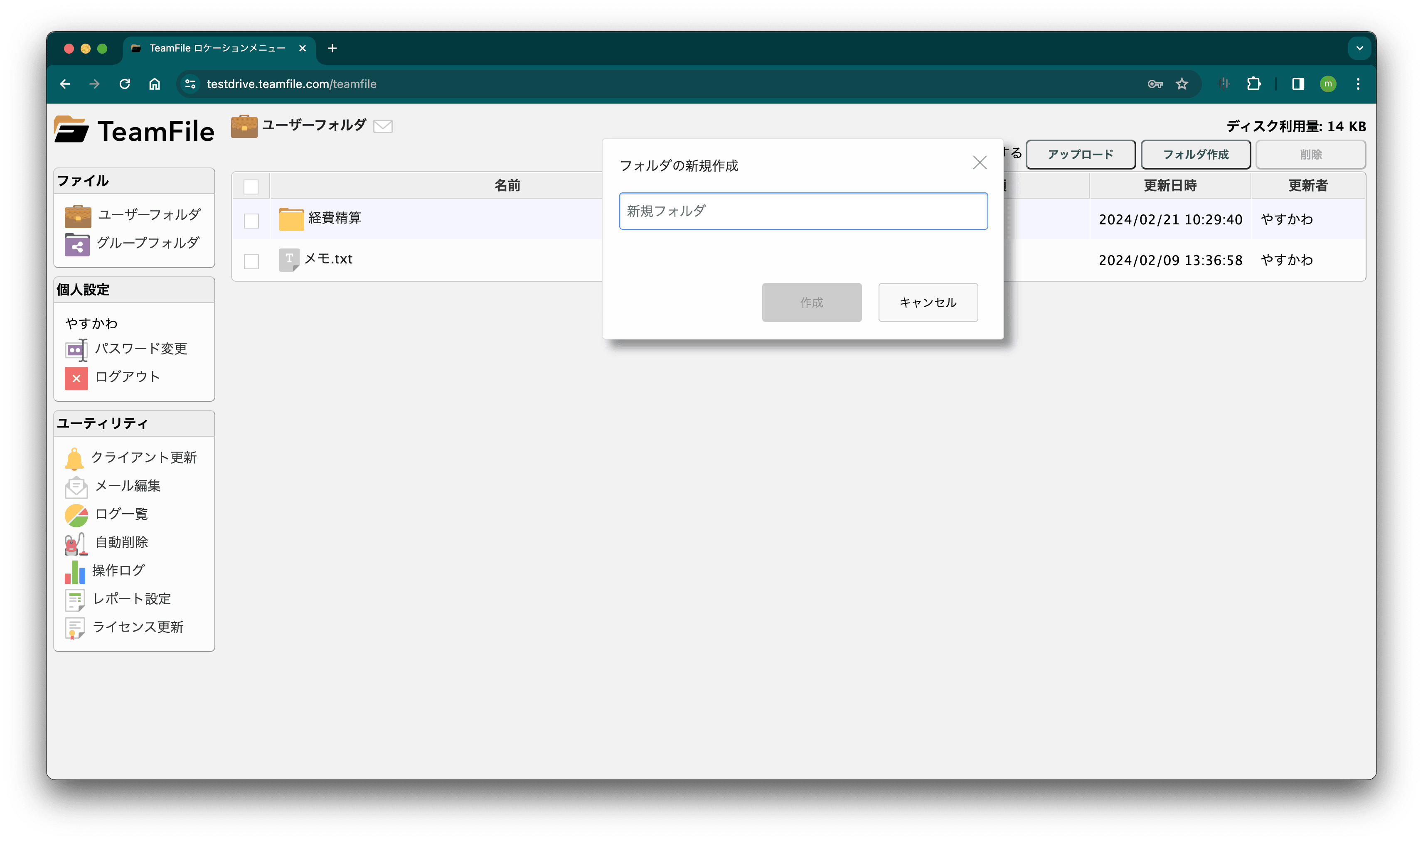Check the checkbox for the 経費精算 folder

coord(251,221)
